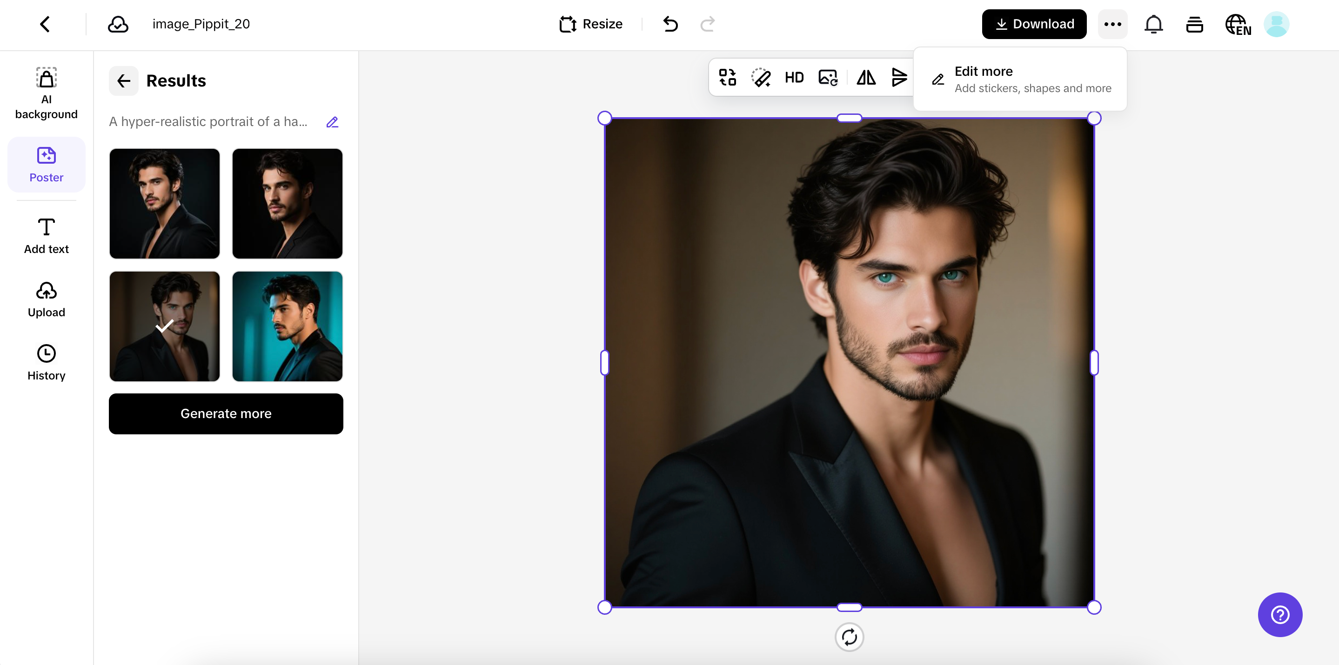1339x665 pixels.
Task: Open help with the question mark button
Action: [x=1280, y=615]
